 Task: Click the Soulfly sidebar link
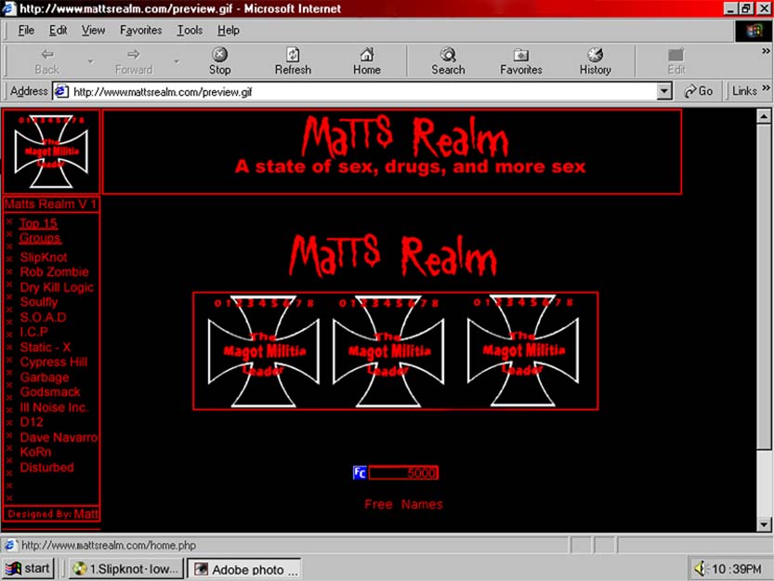tap(38, 302)
